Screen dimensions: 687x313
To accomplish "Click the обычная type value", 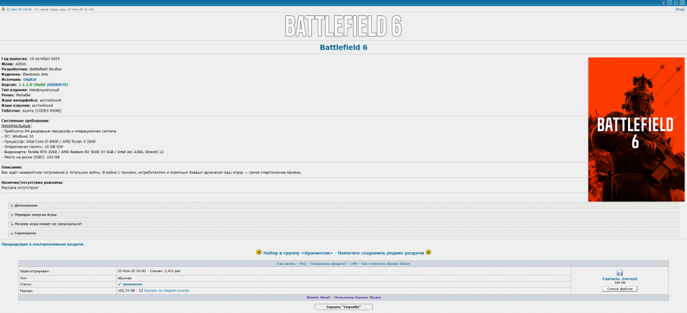I will click(124, 278).
